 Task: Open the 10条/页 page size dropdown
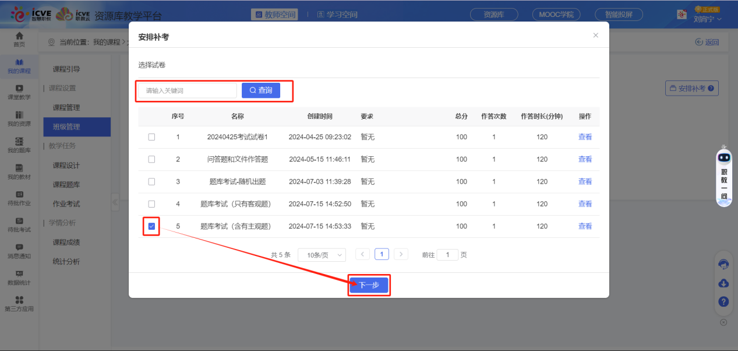click(x=322, y=255)
